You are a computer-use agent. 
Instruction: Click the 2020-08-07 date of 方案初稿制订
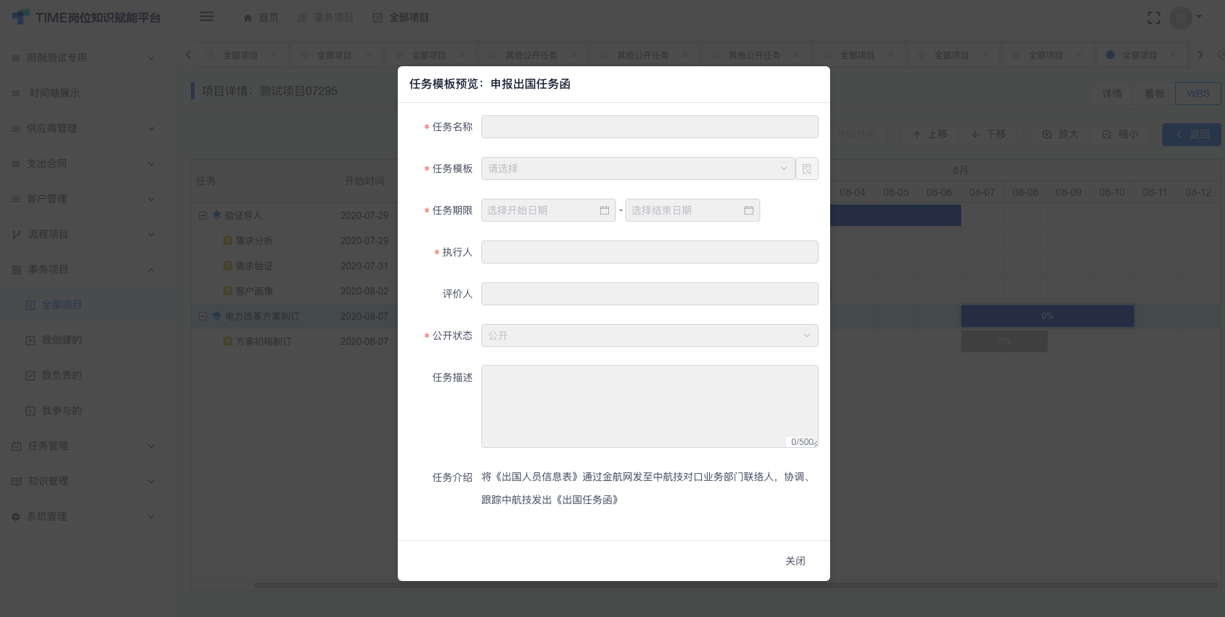coord(364,341)
